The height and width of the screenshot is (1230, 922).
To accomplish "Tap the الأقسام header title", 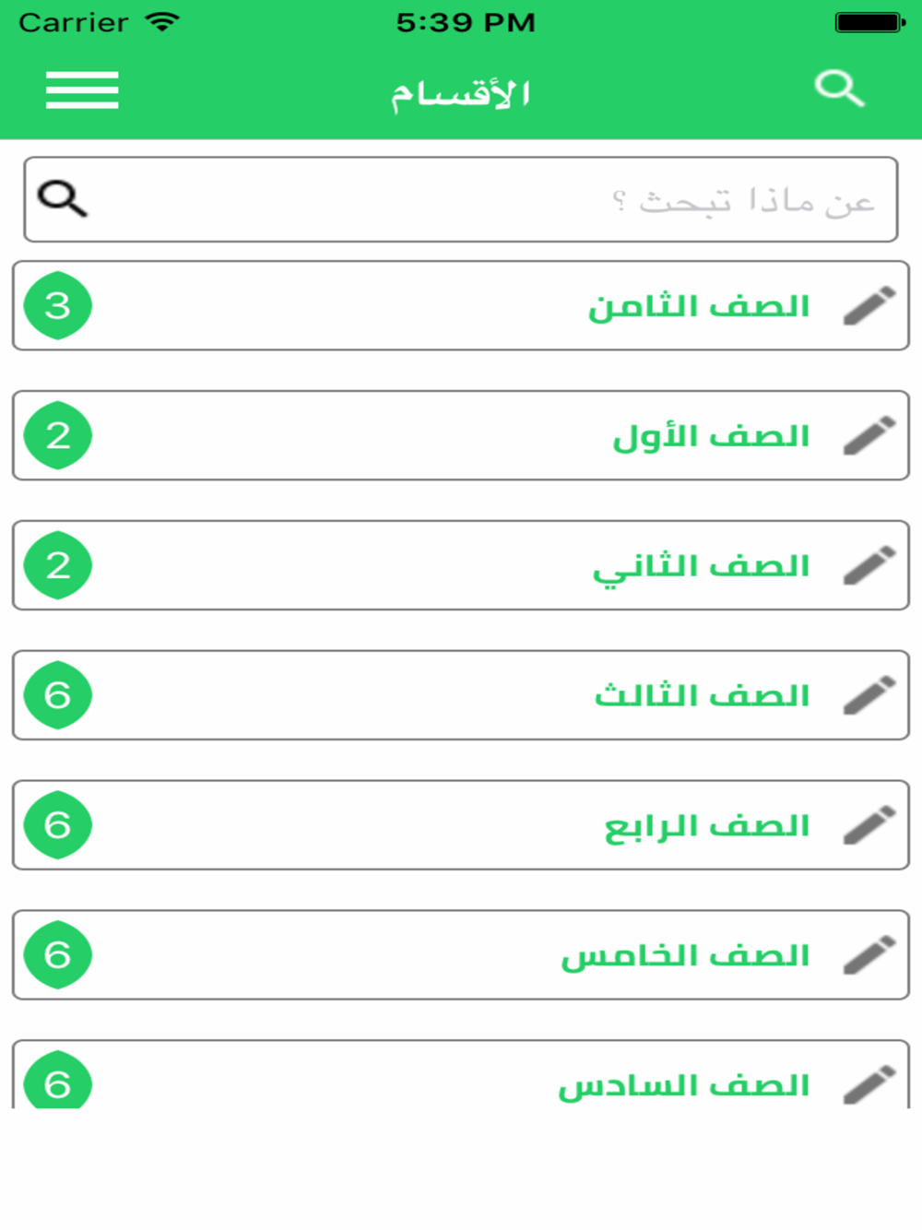I will coord(460,93).
